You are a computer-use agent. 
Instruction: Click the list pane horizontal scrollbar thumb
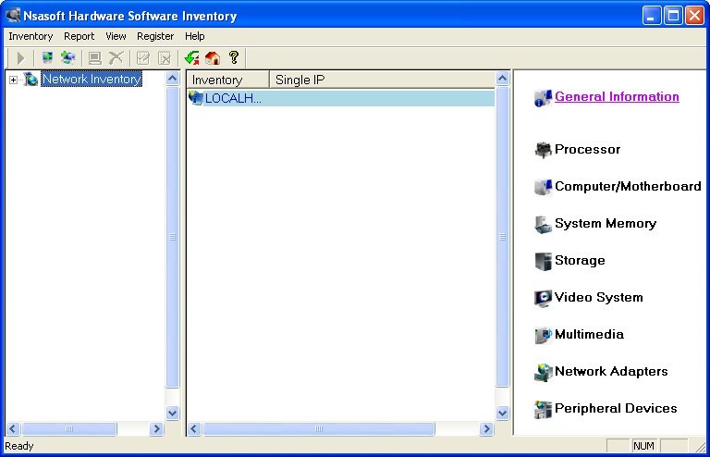[x=319, y=428]
